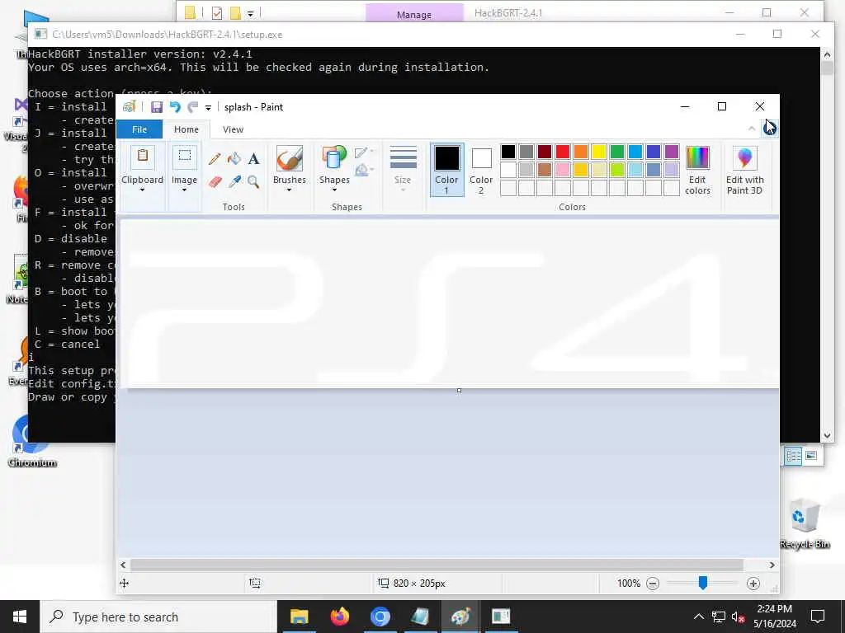
Task: Click console scrollbar down arrow
Action: [x=827, y=435]
